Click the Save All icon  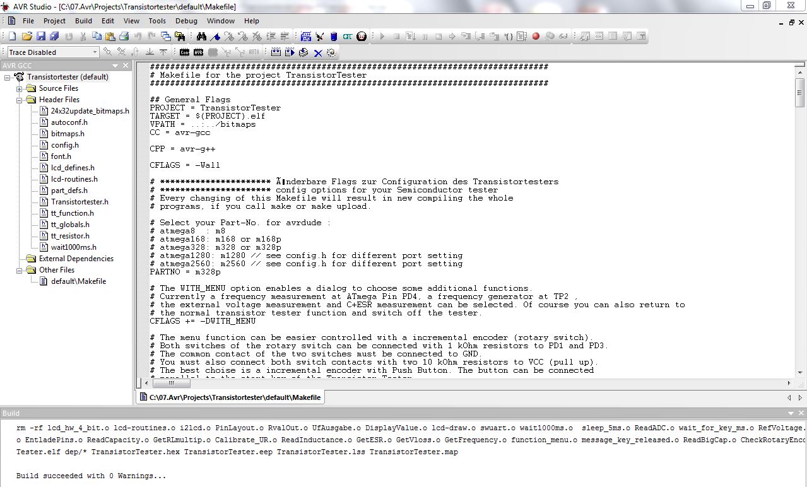(x=55, y=37)
